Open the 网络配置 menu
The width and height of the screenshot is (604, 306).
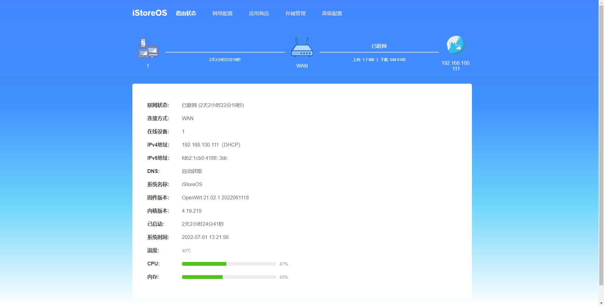(223, 13)
